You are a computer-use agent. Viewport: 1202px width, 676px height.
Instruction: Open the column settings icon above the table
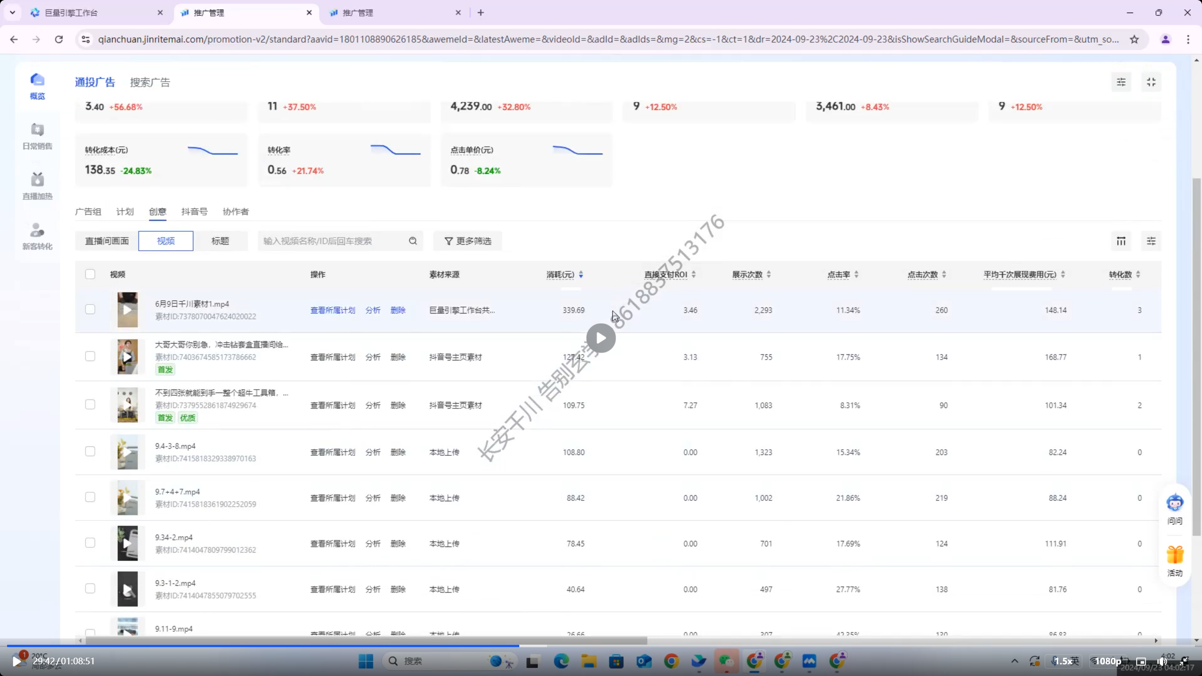click(x=1121, y=241)
